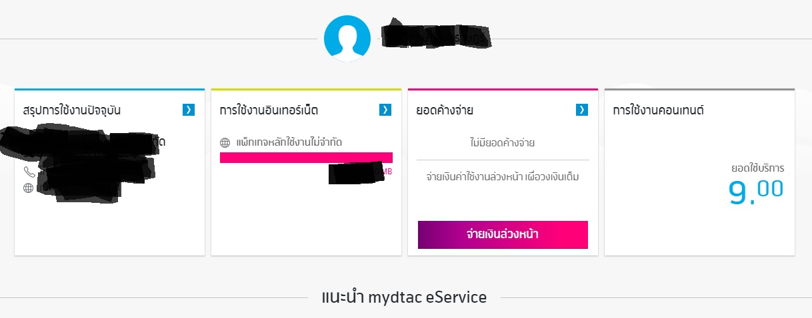Expand the สรุปการใช้งานปัจจุบัน card arrow
The width and height of the screenshot is (812, 318).
189,110
